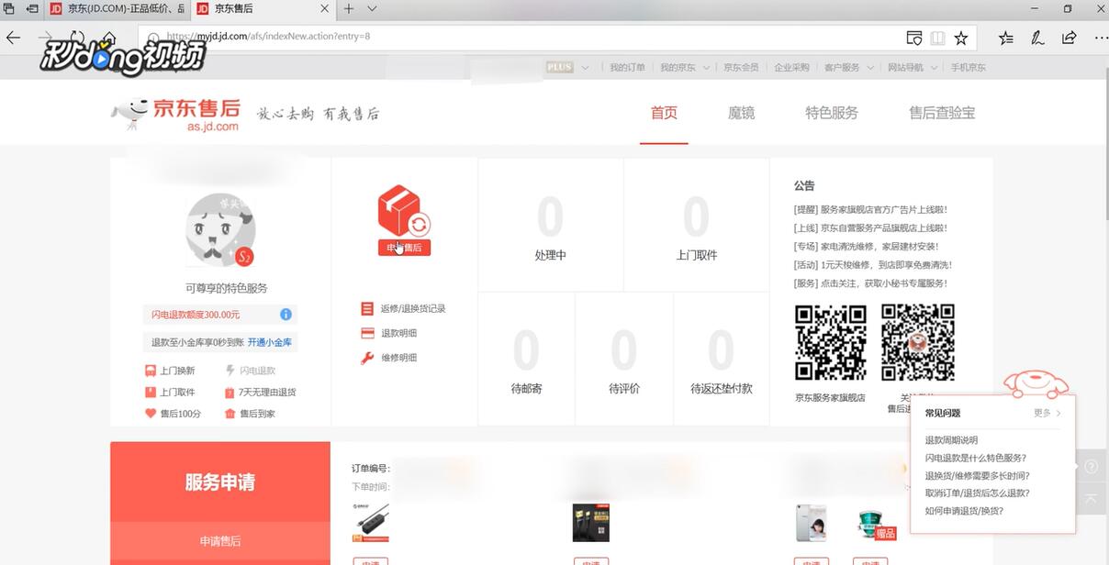Open the 京东会员 link

click(741, 67)
